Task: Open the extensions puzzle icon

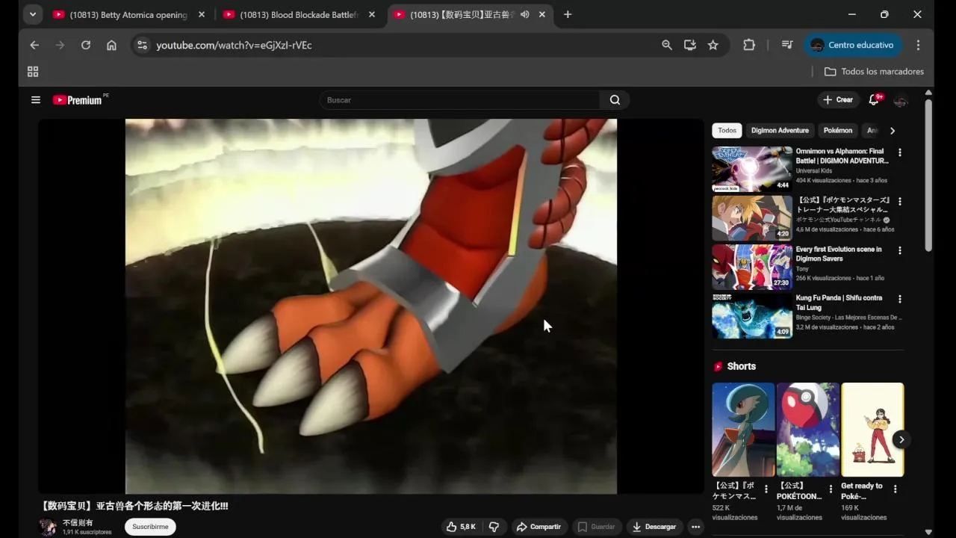Action: [749, 45]
